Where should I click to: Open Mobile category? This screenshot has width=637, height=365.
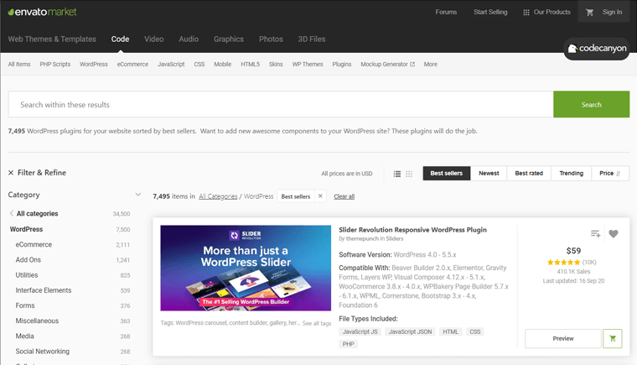click(223, 65)
